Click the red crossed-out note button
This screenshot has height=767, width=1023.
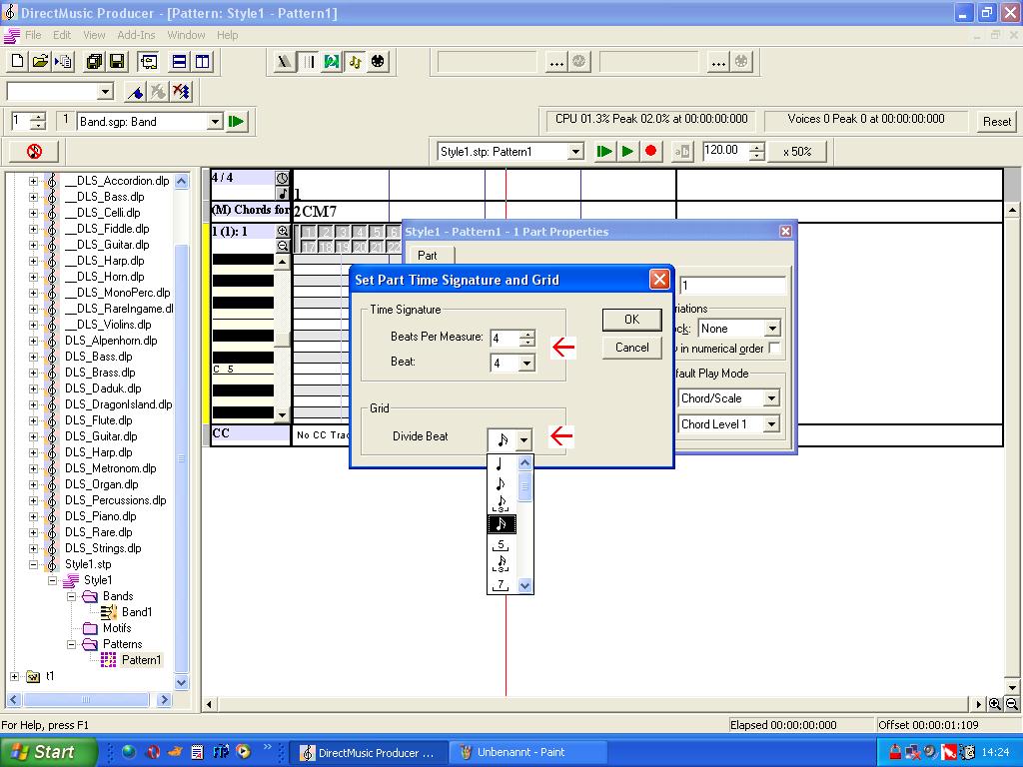click(x=34, y=152)
